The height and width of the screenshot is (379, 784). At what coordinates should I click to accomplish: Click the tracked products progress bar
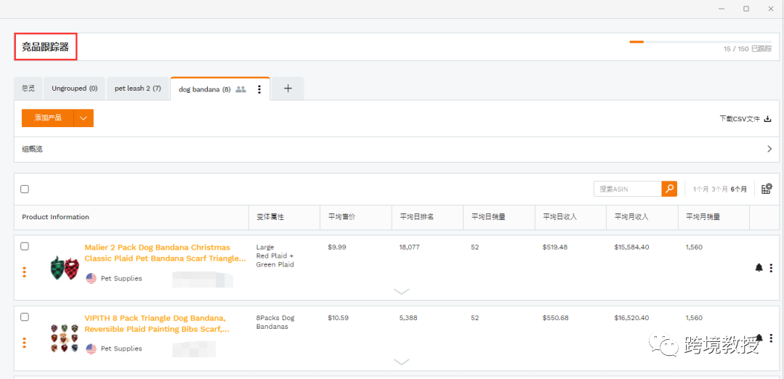click(700, 41)
